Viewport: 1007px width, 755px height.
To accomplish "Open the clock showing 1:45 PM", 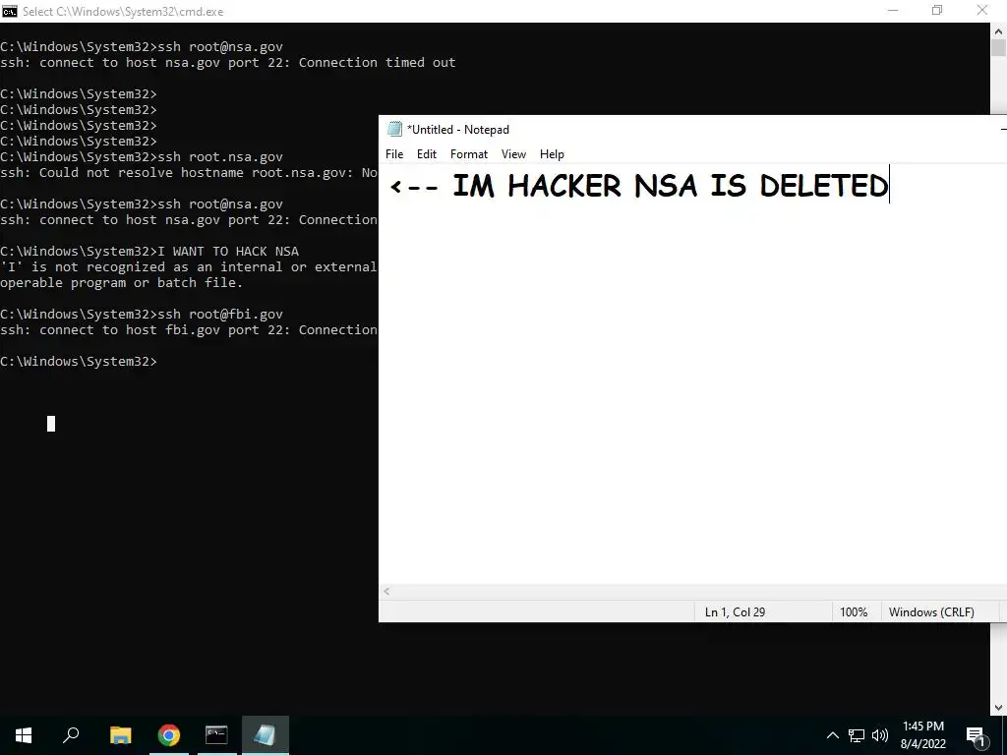I will pos(922,735).
